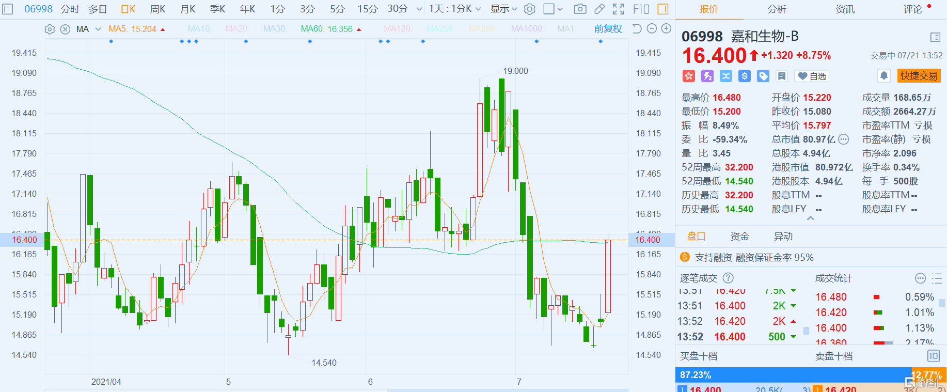Image resolution: width=947 pixels, height=392 pixels.
Task: Open MA indicator settings gear
Action: (x=50, y=29)
